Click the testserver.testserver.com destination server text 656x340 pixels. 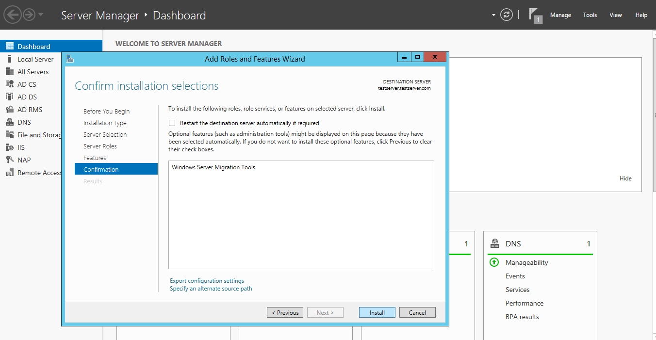tap(404, 88)
